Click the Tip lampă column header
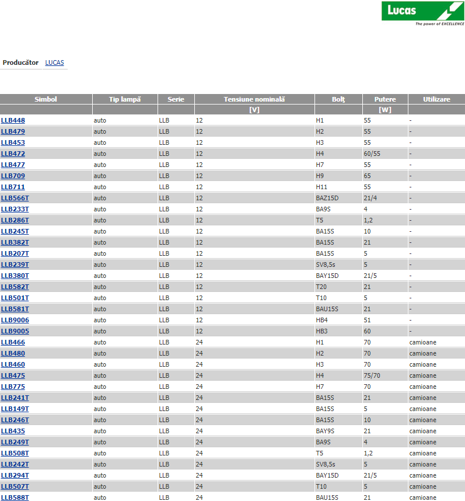 coord(125,99)
